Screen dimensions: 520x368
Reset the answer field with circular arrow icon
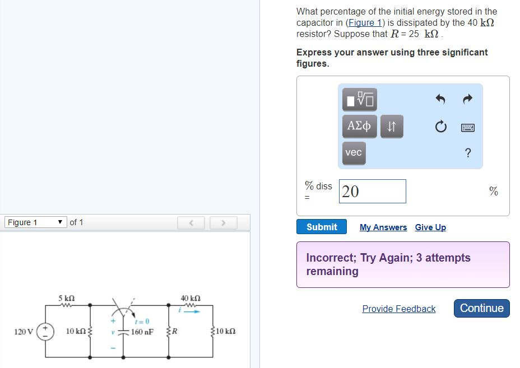coord(441,127)
